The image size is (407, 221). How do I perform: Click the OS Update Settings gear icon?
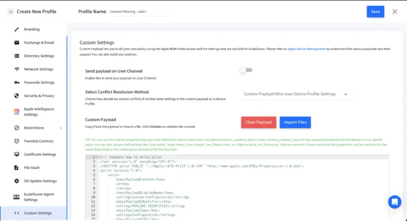(17, 181)
